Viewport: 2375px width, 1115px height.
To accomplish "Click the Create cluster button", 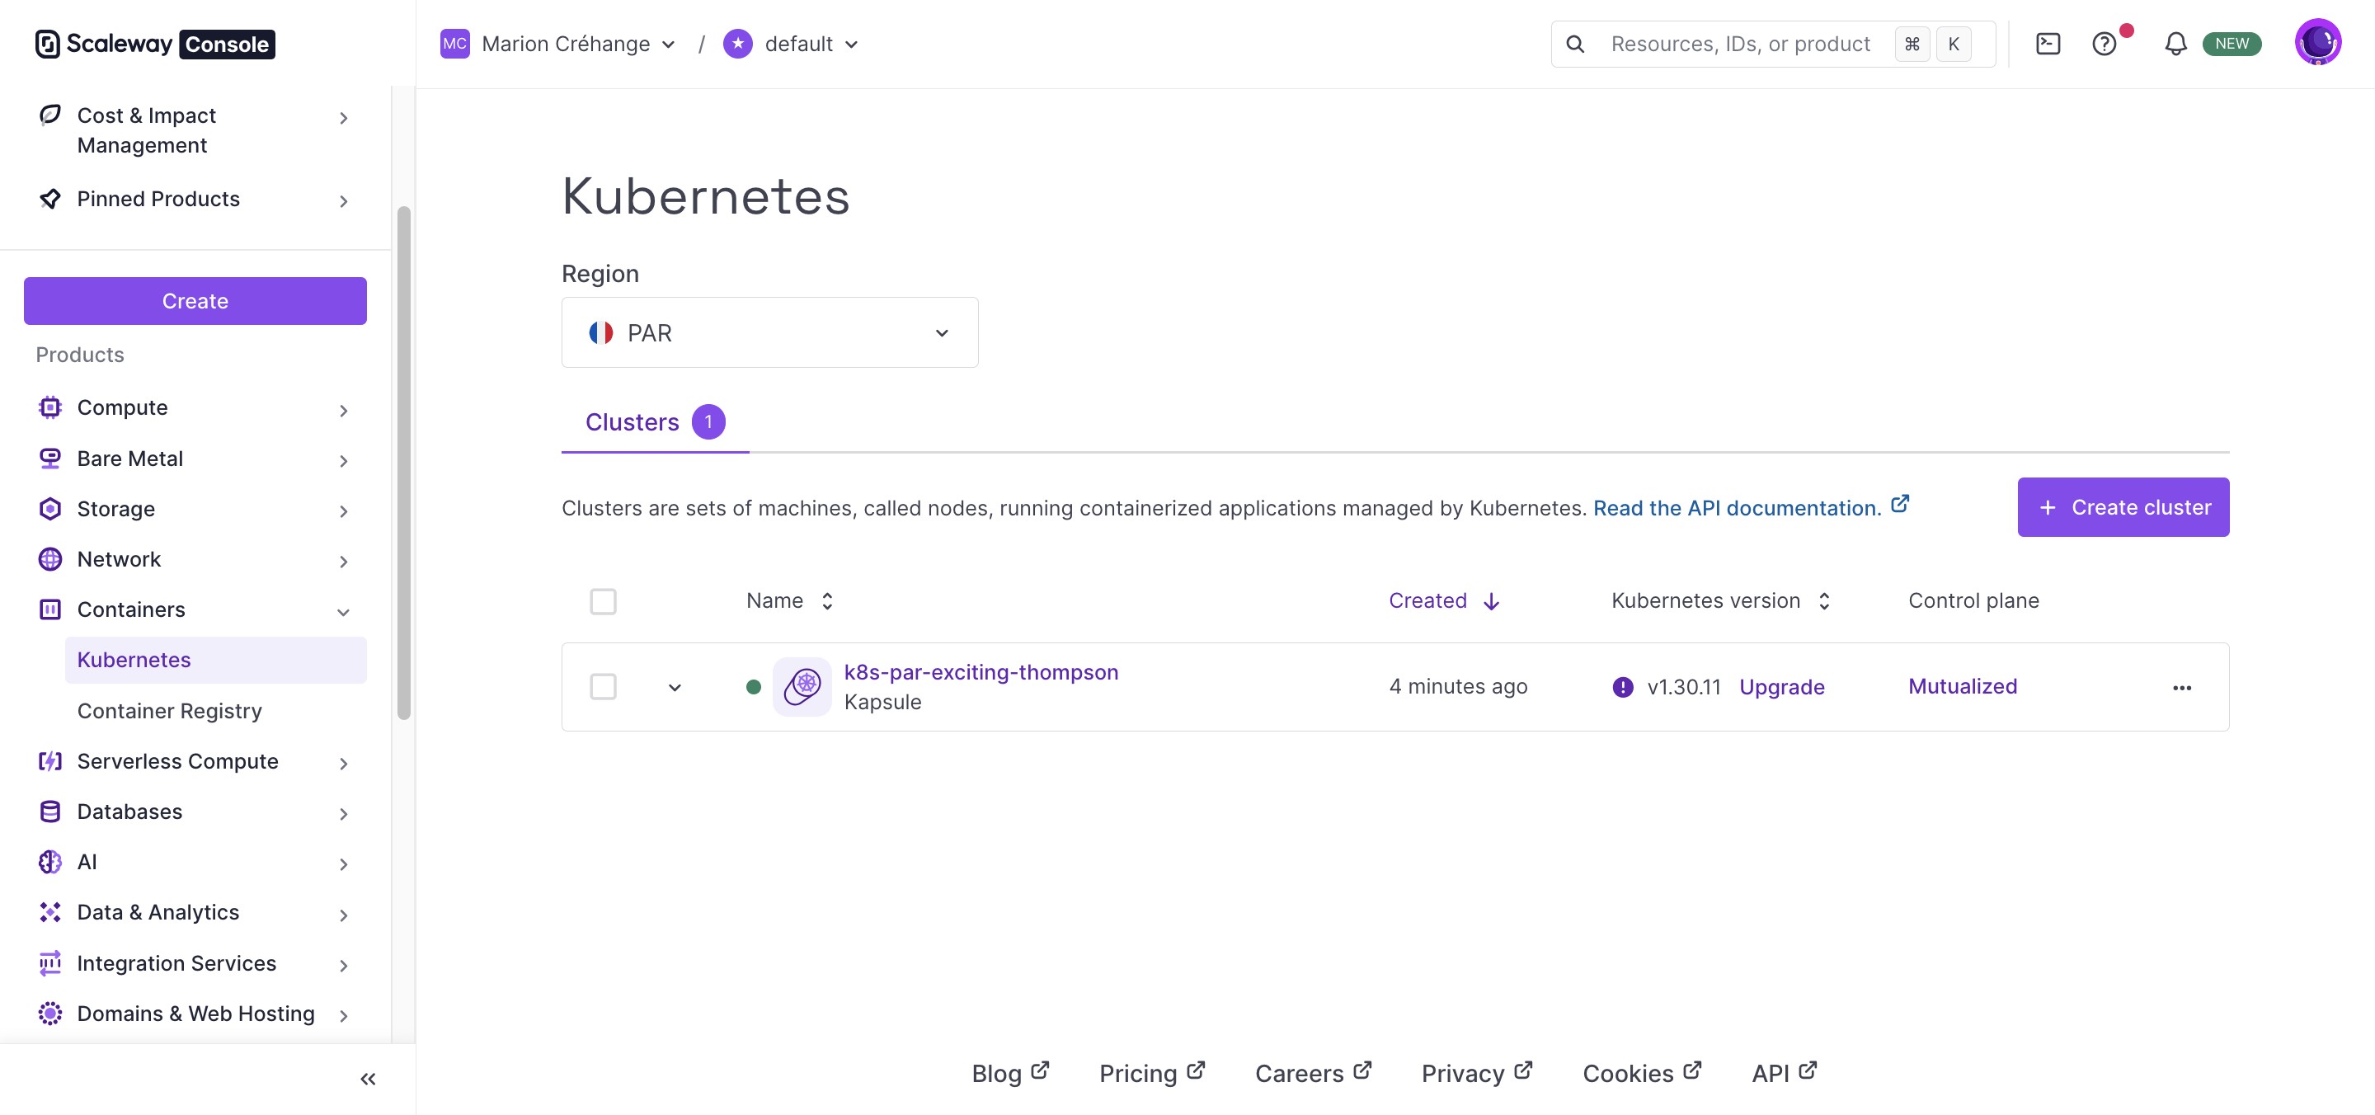I will click(x=2123, y=507).
